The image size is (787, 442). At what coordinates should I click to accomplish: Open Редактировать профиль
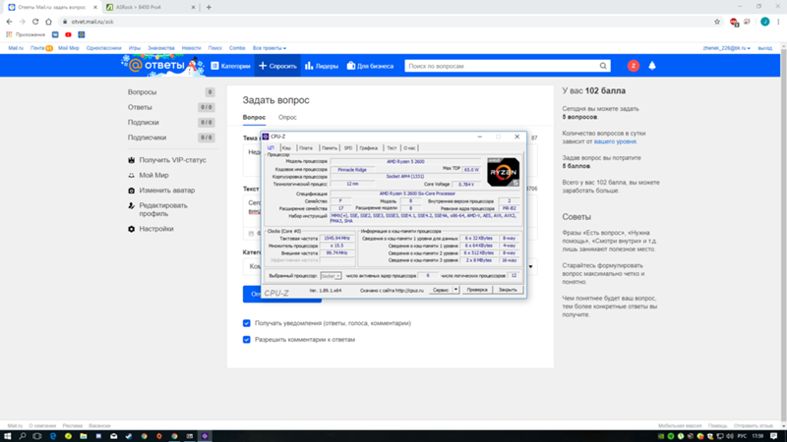pyautogui.click(x=163, y=209)
